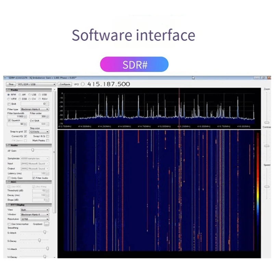
Task: Open the Configure source settings
Action: [65, 84]
